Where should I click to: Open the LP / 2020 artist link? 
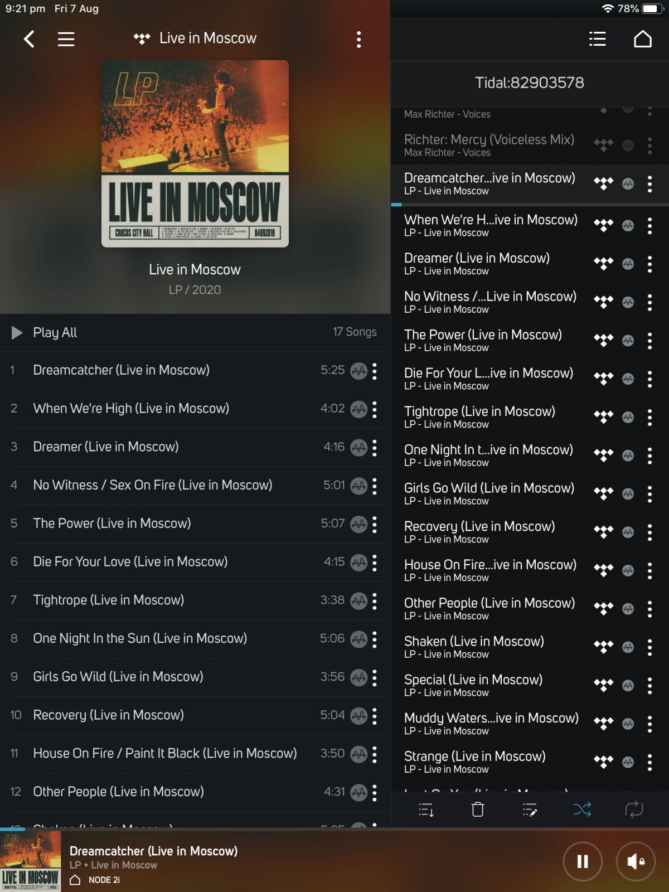point(195,290)
